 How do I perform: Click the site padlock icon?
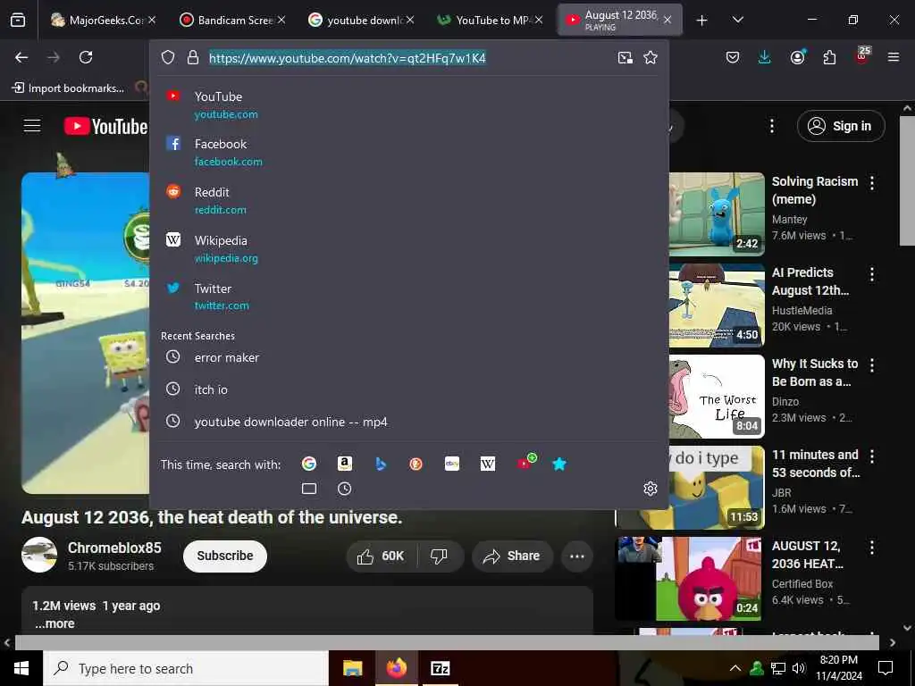point(193,57)
